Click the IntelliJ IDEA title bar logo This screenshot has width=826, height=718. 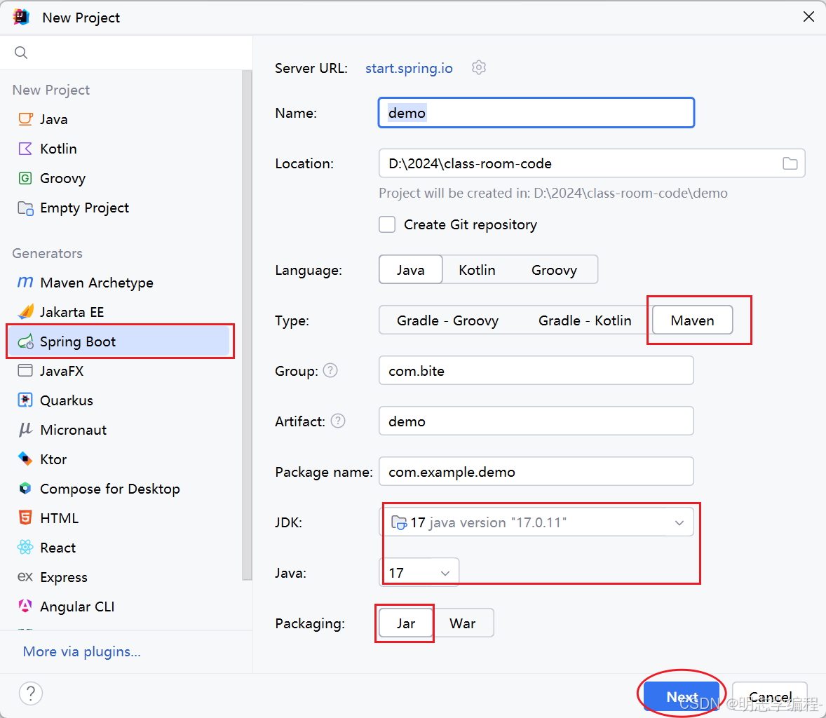click(x=21, y=17)
